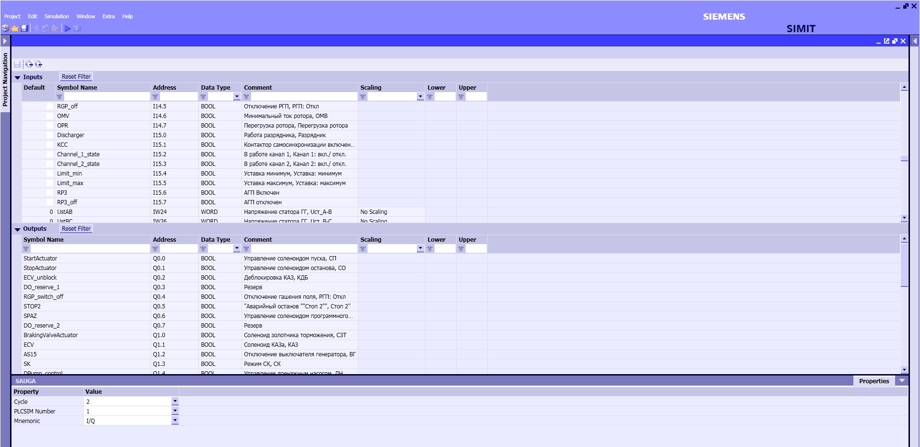This screenshot has height=447, width=920.
Task: Start simulation with the blue play icon
Action: pyautogui.click(x=68, y=28)
